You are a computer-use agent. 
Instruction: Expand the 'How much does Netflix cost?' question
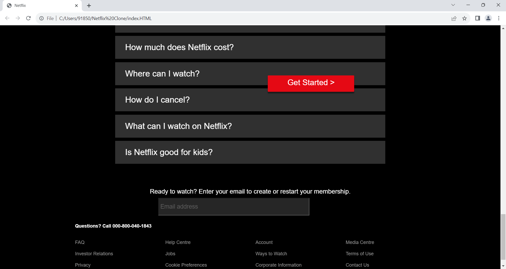point(250,47)
